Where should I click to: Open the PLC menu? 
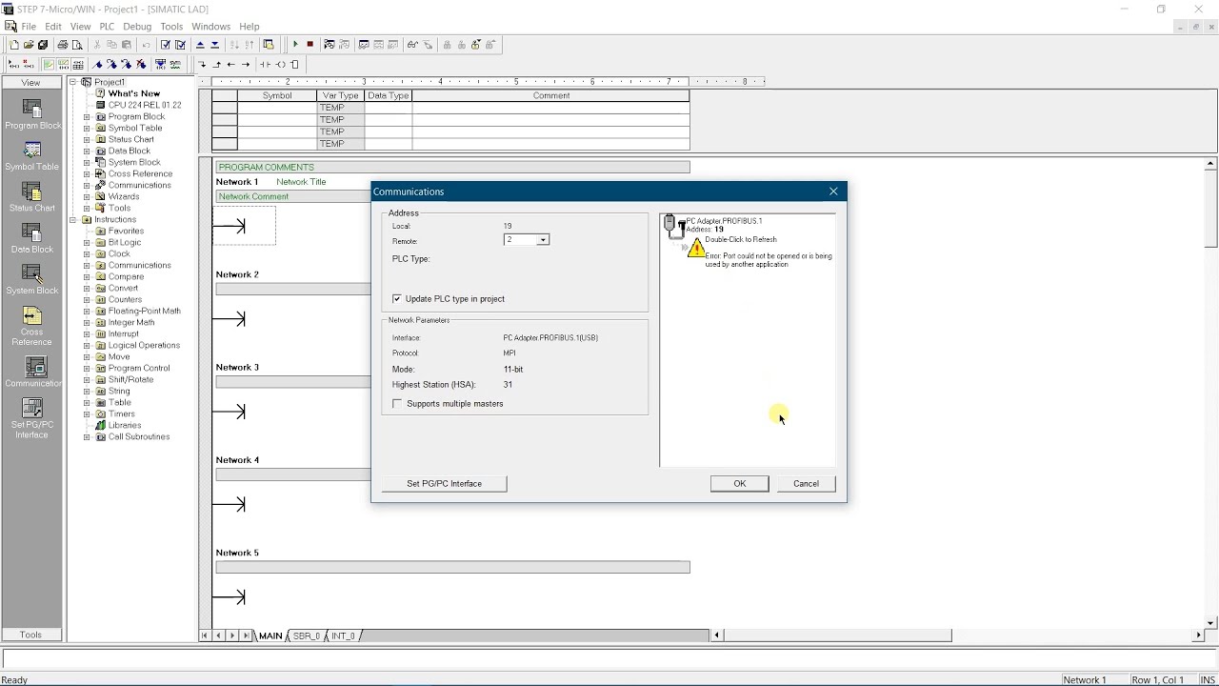point(107,27)
